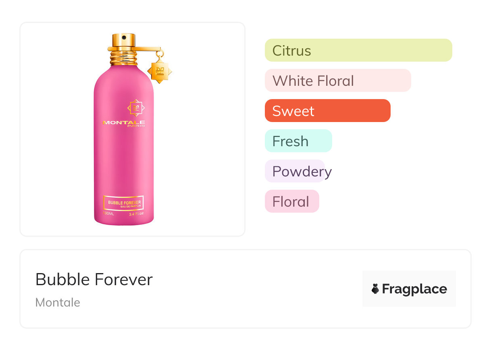Click the Fragplace wordmark text
Screen dimensions: 491x348
(x=414, y=289)
